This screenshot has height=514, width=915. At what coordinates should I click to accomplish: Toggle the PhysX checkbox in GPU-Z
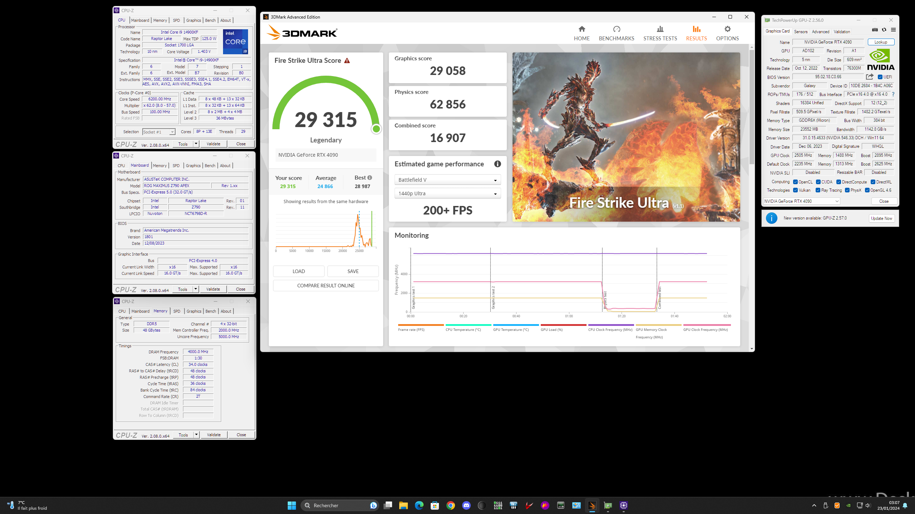coord(847,190)
